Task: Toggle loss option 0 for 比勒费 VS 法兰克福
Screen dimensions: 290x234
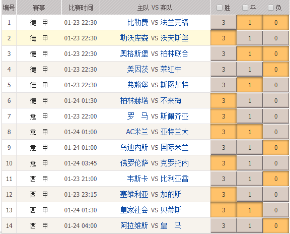Action: pyautogui.click(x=276, y=22)
